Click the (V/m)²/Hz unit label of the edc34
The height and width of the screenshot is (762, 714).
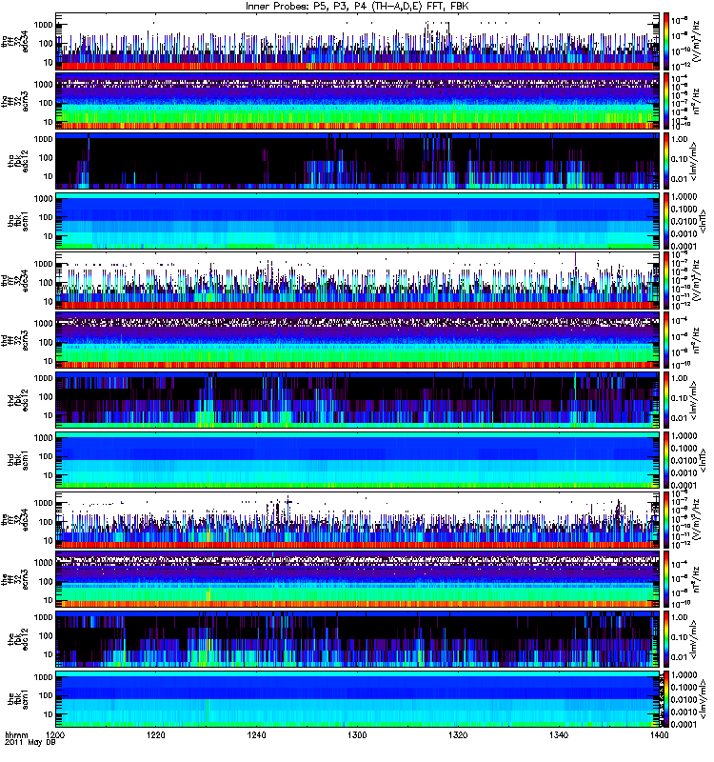[697, 520]
